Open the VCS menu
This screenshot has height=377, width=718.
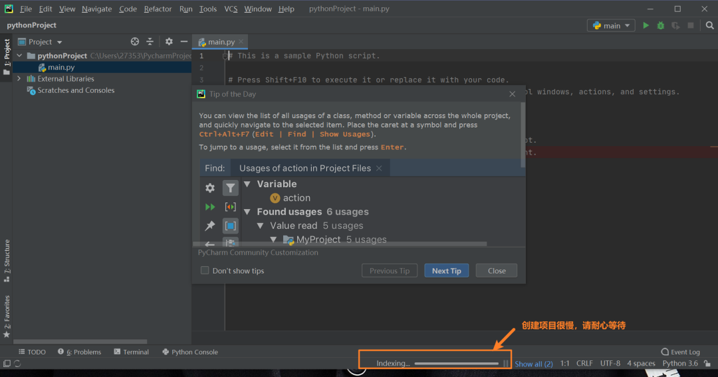[x=231, y=9]
